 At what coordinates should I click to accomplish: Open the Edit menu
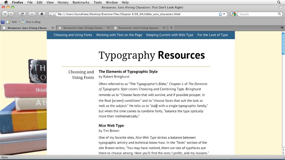coord(39,2)
